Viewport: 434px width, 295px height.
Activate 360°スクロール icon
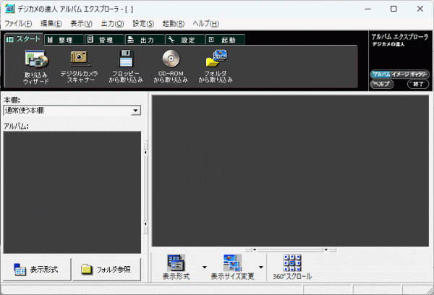point(292,268)
